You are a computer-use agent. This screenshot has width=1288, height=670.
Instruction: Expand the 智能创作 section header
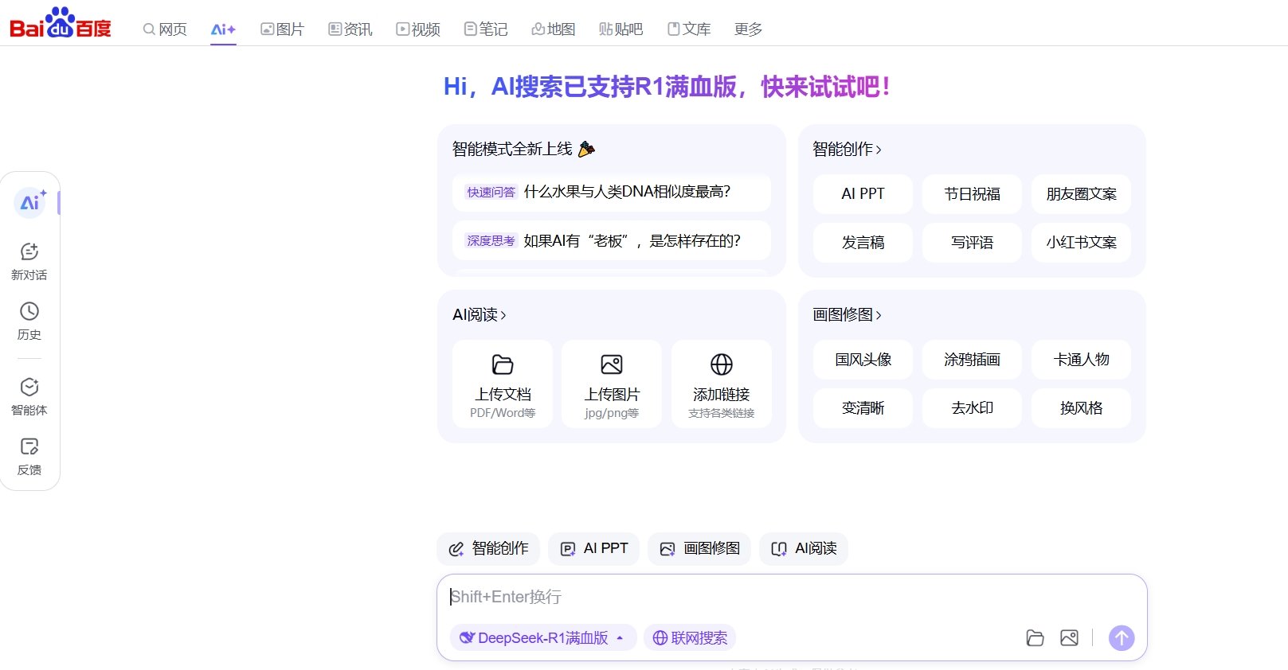point(847,149)
